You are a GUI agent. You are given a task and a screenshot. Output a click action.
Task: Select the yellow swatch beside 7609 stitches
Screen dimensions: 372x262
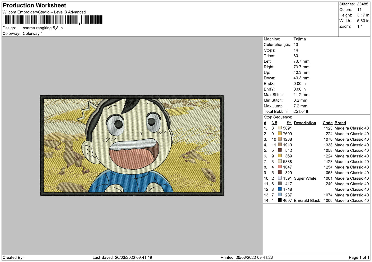[280, 133]
